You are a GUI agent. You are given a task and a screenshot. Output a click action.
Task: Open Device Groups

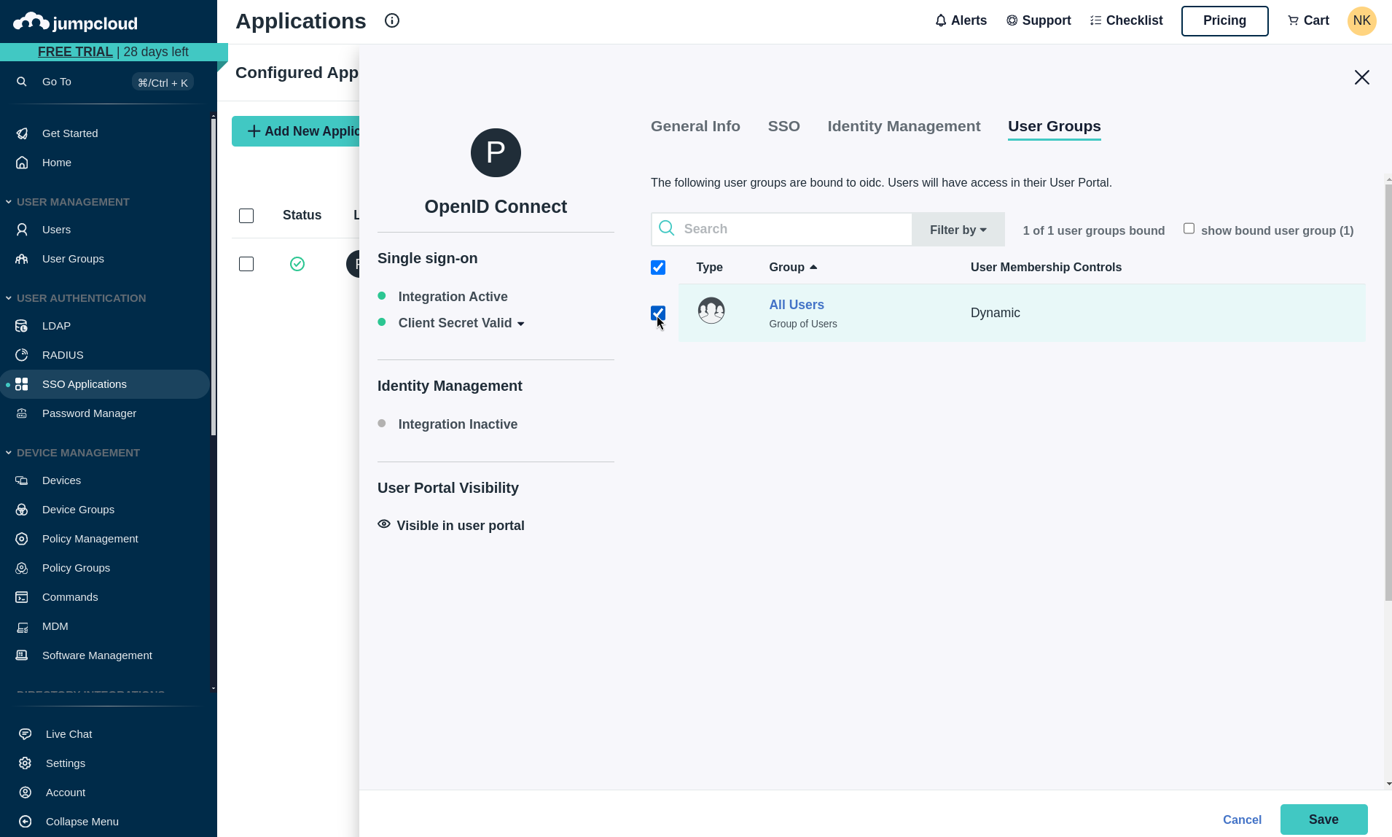[78, 509]
